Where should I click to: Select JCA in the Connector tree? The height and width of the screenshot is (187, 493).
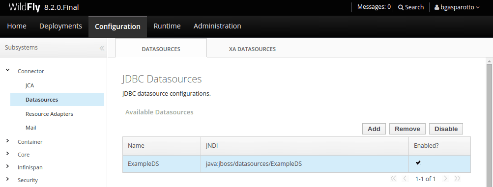point(29,85)
